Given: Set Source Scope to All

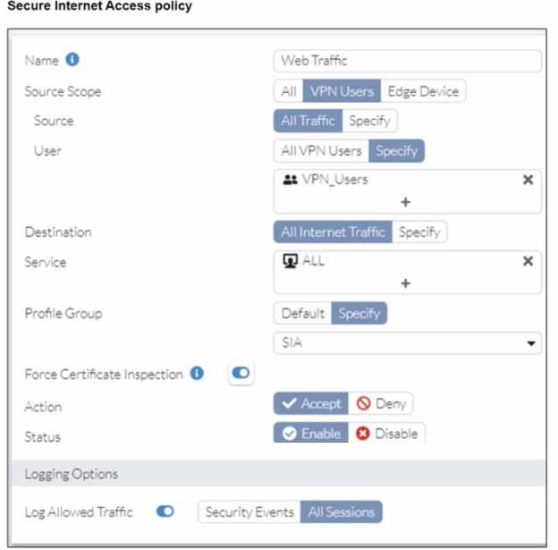Looking at the screenshot, I should [288, 90].
